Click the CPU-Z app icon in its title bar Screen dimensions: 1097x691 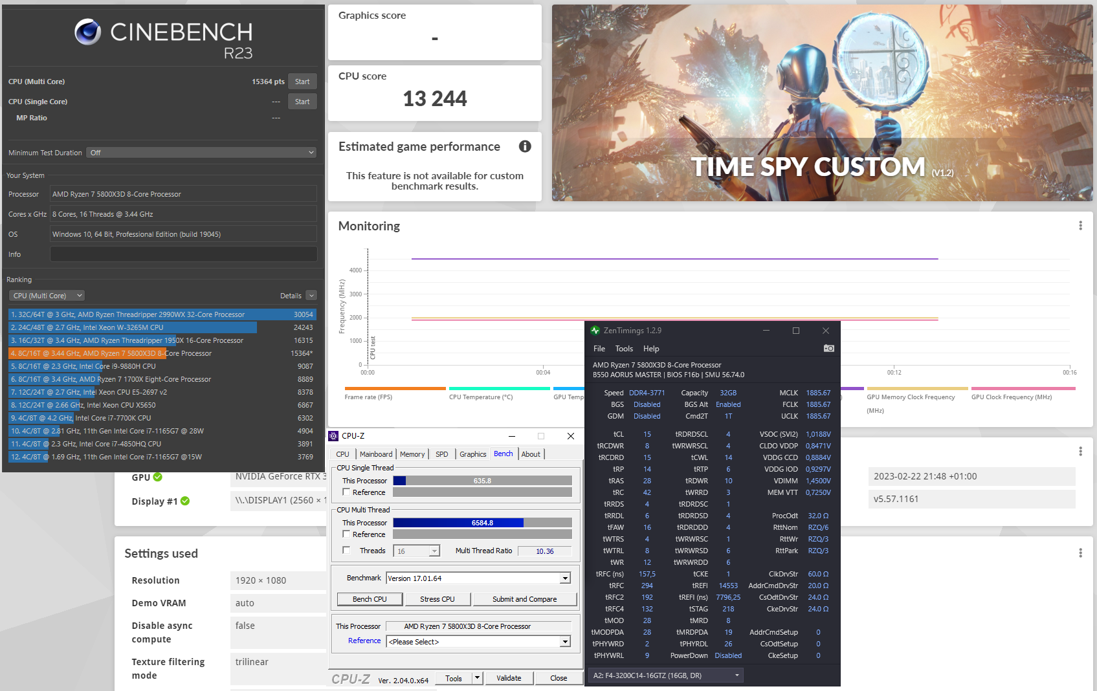pyautogui.click(x=334, y=436)
